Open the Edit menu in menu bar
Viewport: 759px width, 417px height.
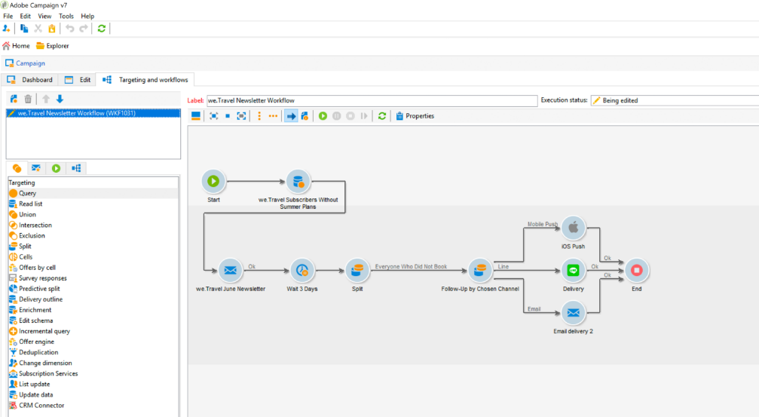25,16
